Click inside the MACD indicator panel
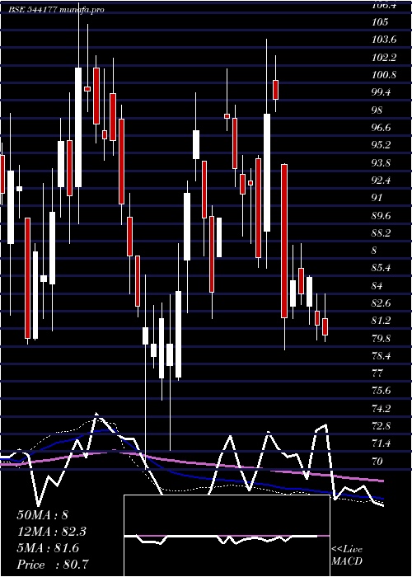Viewport: 412px width, 577px height. [227, 536]
